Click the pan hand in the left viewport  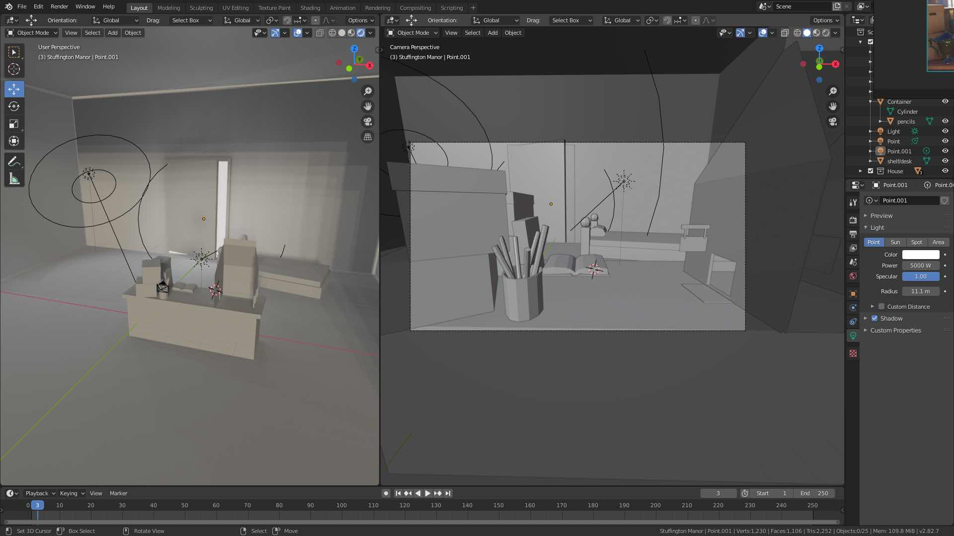[x=368, y=106]
